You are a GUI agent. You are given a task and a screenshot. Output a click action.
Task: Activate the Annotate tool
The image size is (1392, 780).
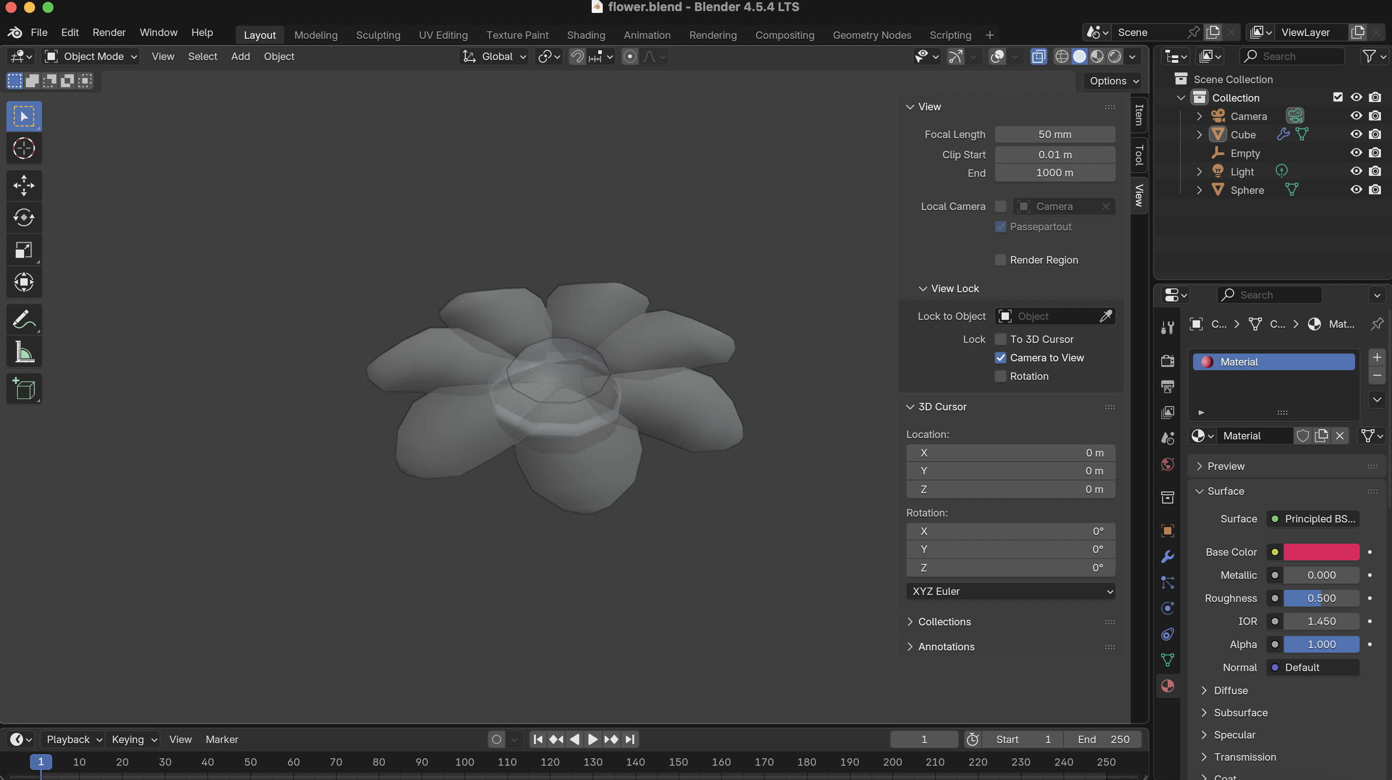24,319
